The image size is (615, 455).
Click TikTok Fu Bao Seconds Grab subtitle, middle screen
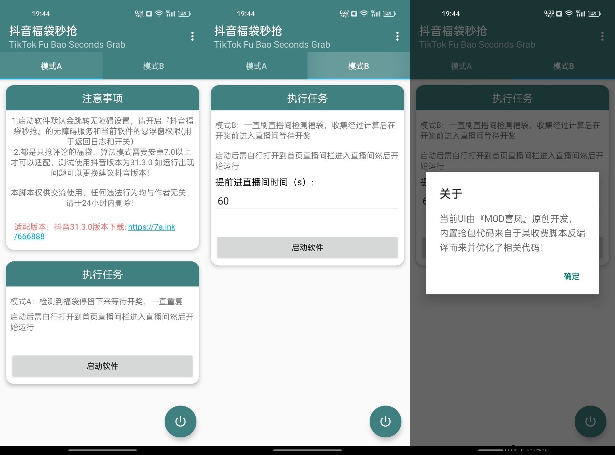(x=272, y=44)
